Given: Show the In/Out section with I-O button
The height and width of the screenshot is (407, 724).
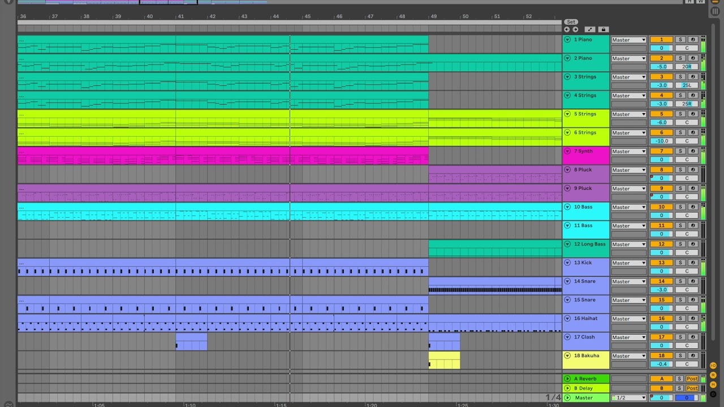Looking at the screenshot, I should [713, 366].
